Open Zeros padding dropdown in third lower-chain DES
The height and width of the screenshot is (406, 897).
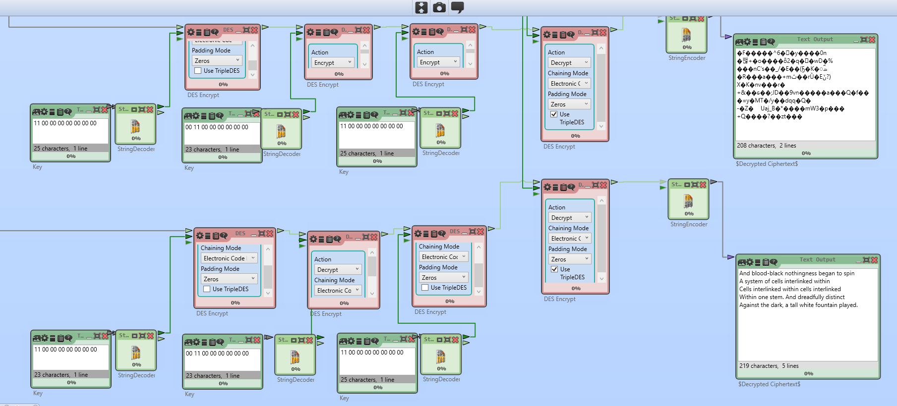point(444,277)
